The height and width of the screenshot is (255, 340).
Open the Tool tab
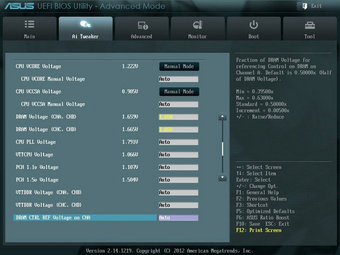click(310, 29)
